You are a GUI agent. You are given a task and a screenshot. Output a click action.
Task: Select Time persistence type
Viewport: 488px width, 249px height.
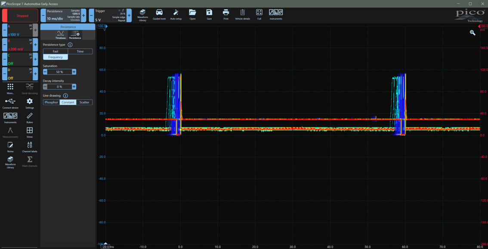tap(80, 52)
